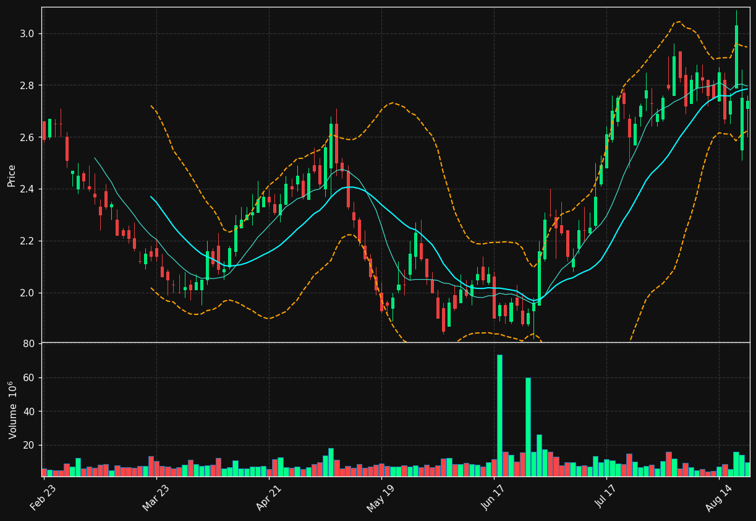The width and height of the screenshot is (756, 521).
Task: Select the 2.0 price tick label
Action: pos(27,293)
